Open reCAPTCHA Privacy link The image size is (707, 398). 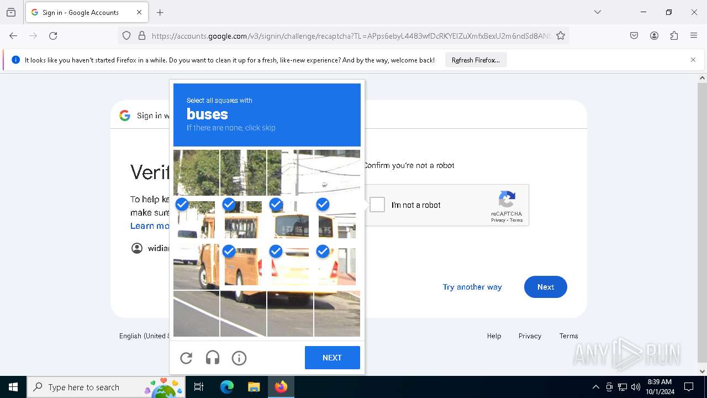498,220
